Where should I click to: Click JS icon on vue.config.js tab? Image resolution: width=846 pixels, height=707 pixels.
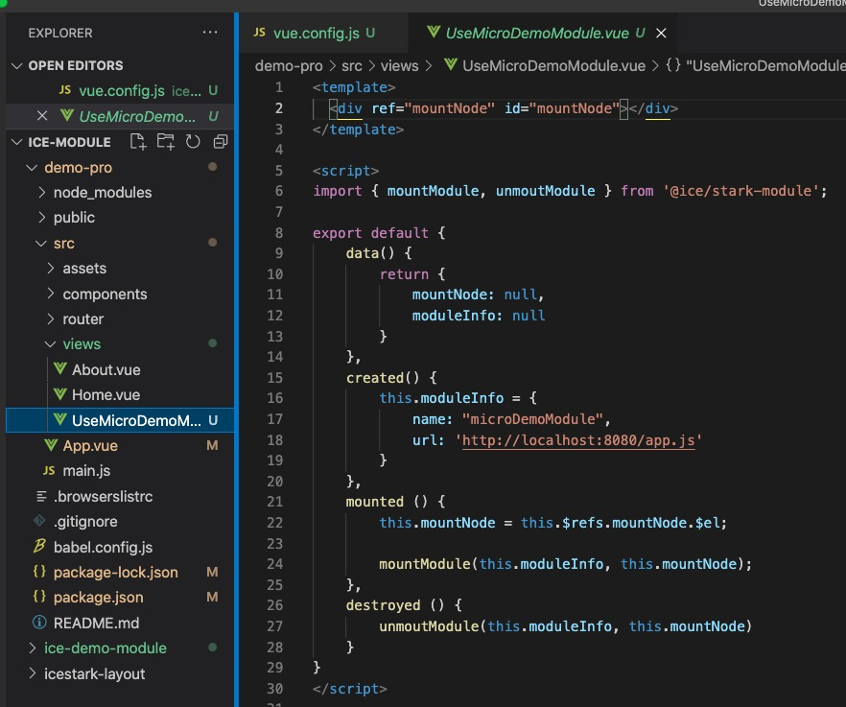(260, 33)
